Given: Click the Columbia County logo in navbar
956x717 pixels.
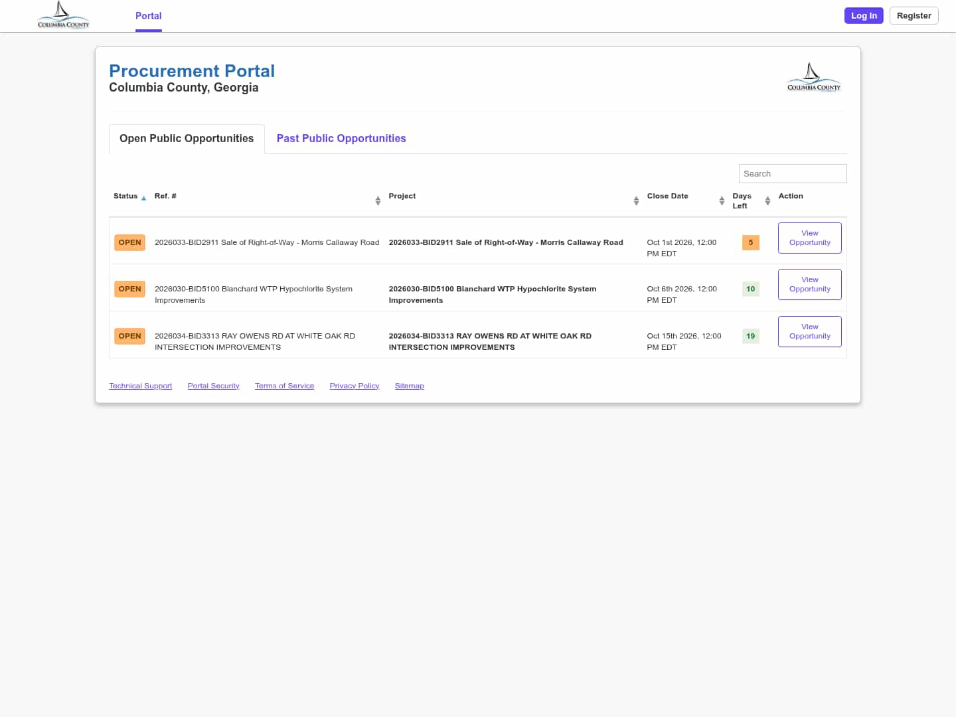Looking at the screenshot, I should [x=63, y=15].
